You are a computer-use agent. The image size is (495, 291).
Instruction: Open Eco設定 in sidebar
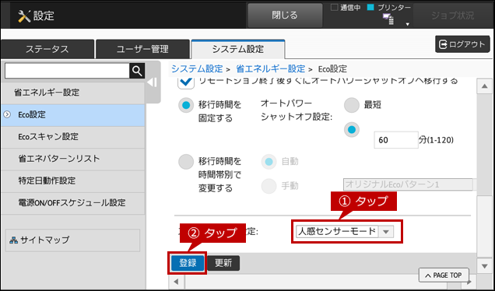click(x=73, y=115)
